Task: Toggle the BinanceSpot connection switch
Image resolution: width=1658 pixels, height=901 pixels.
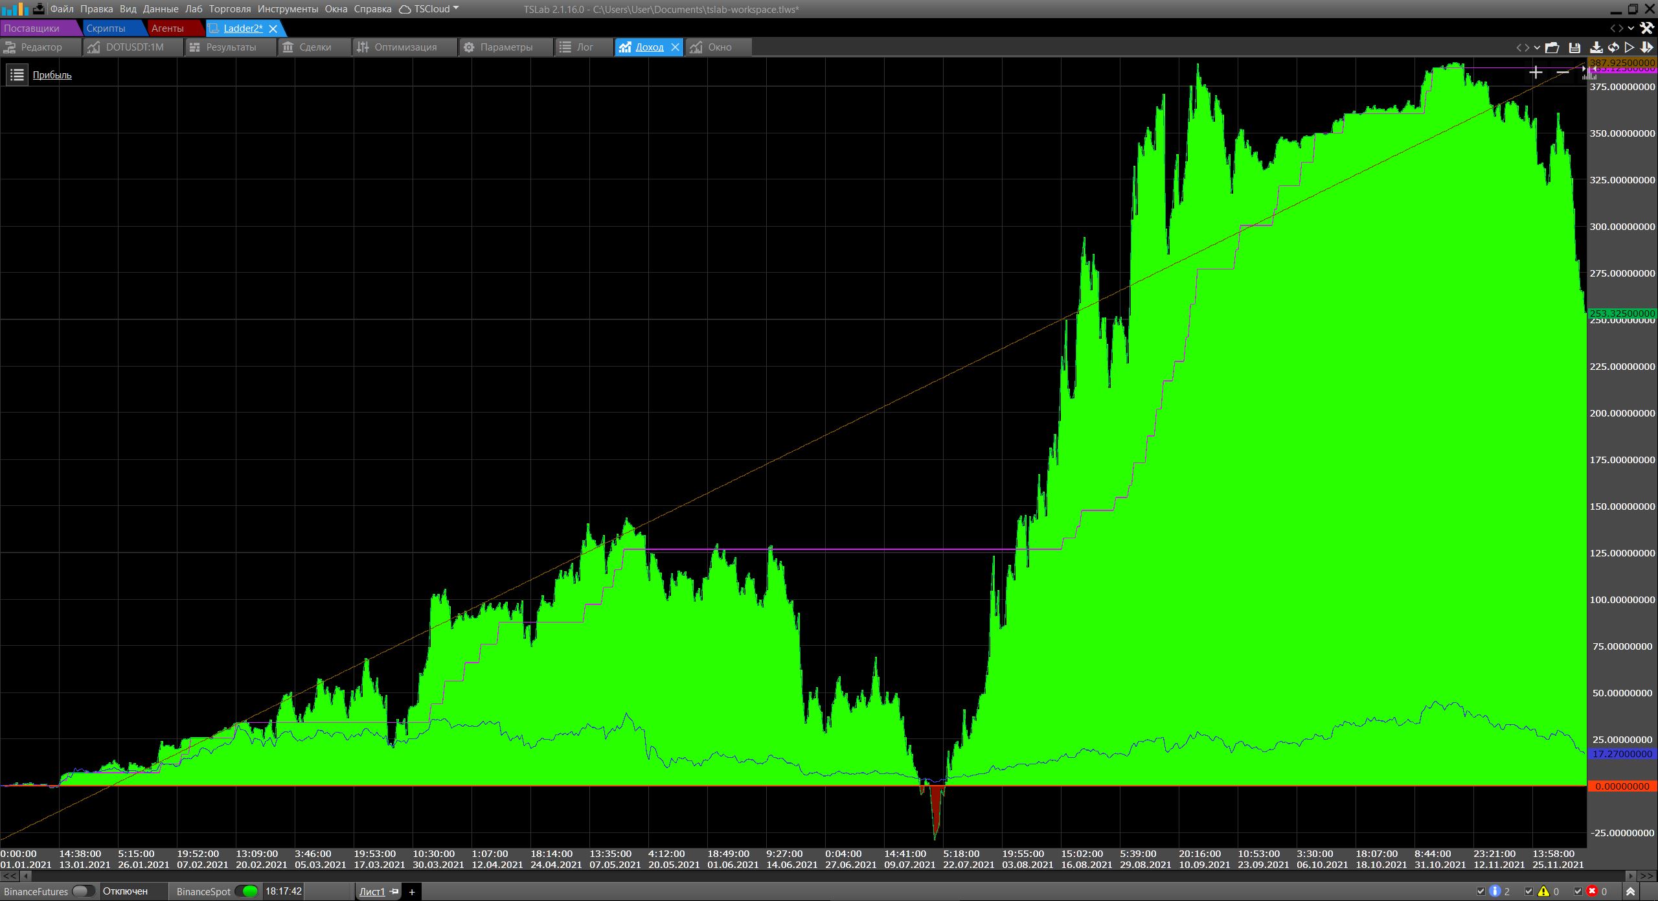Action: pyautogui.click(x=245, y=891)
